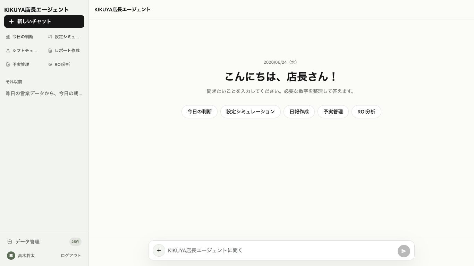This screenshot has width=474, height=266.
Task: Select the 予実管理 suggestion chip
Action: pyautogui.click(x=333, y=112)
